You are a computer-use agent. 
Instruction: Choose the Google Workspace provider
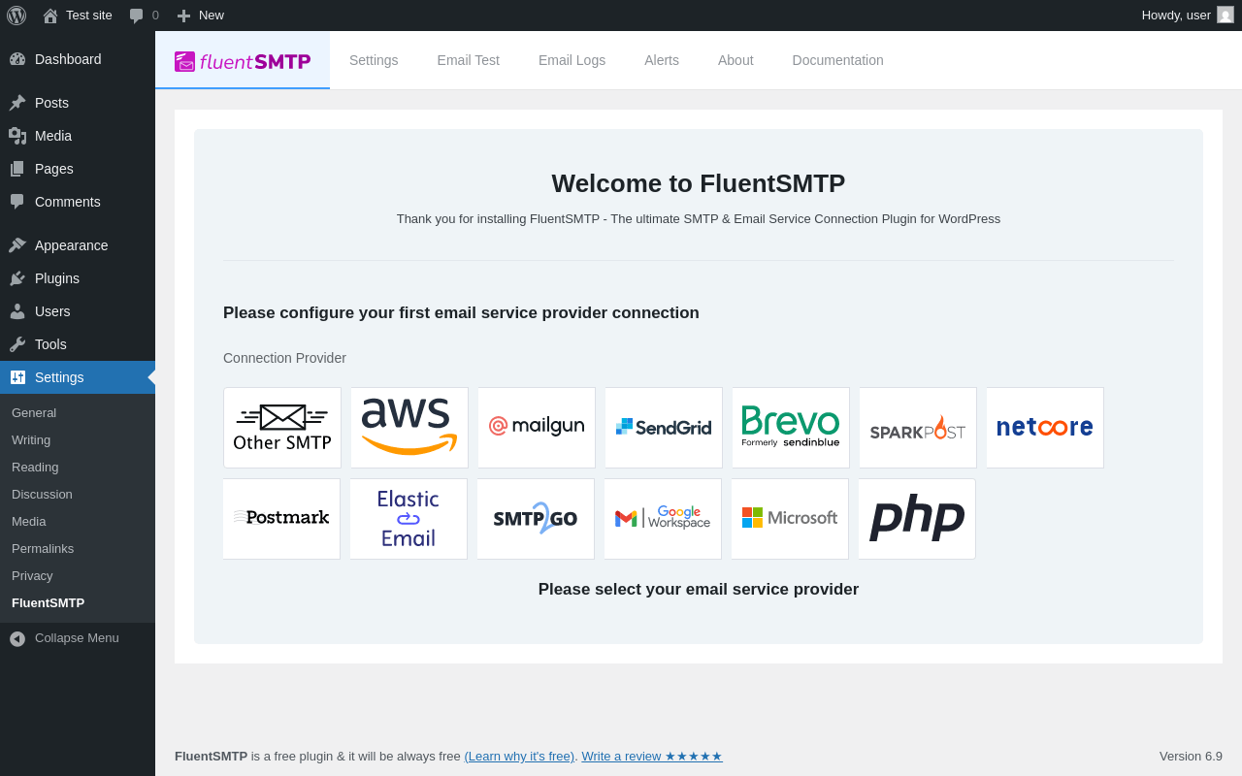663,519
